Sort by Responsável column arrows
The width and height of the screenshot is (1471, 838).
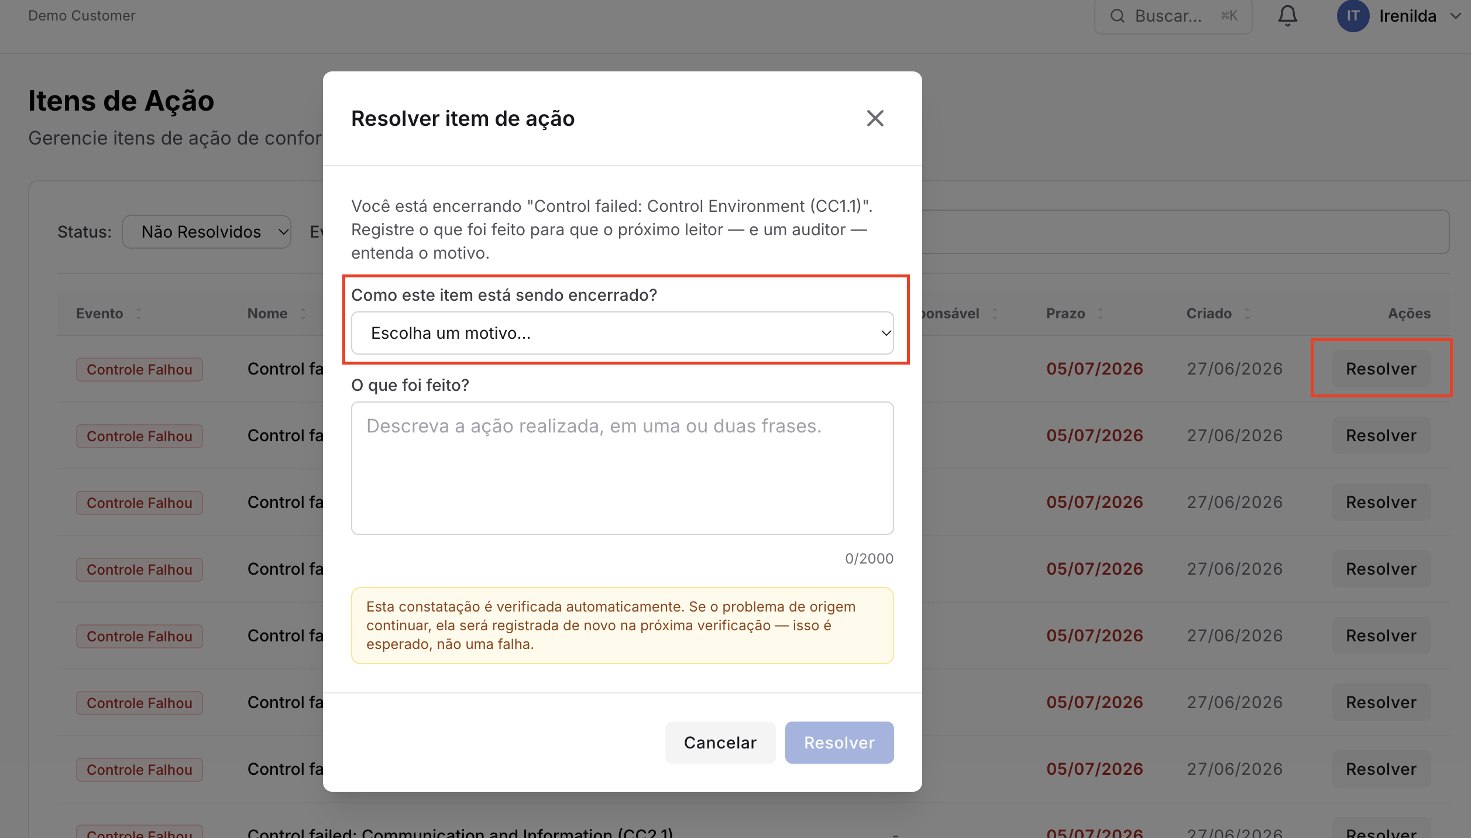click(994, 313)
